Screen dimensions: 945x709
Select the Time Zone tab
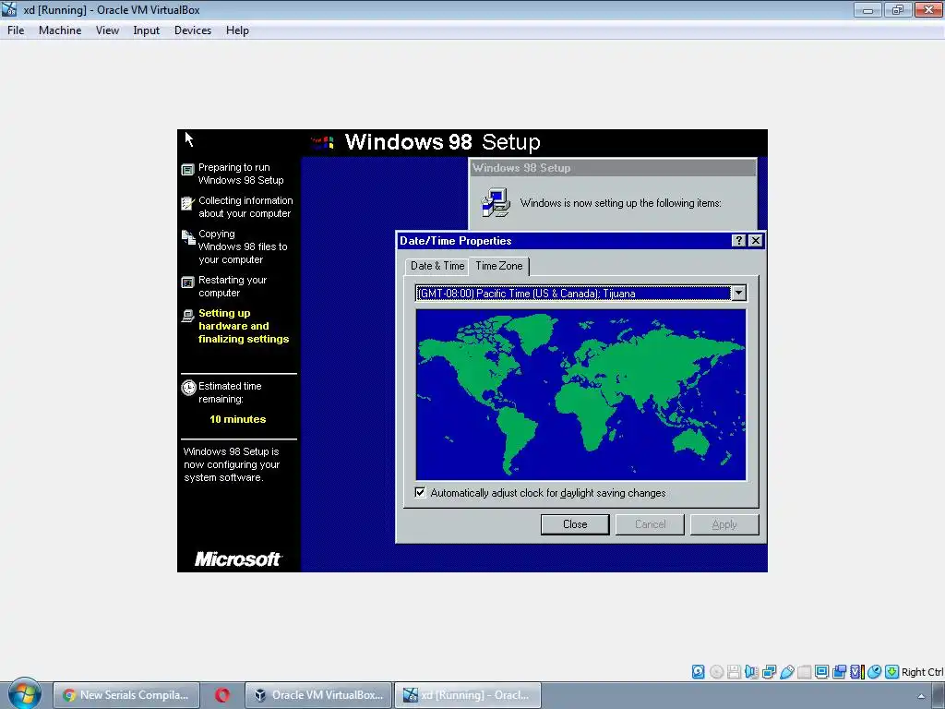[x=499, y=266]
